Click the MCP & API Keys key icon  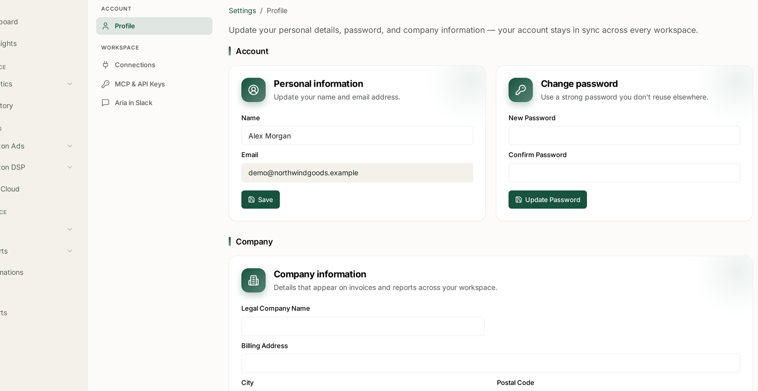point(106,84)
